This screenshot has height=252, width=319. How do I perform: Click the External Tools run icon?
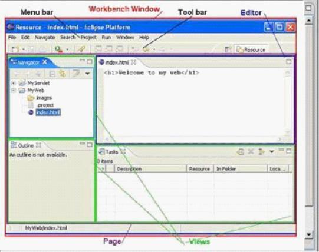59,49
